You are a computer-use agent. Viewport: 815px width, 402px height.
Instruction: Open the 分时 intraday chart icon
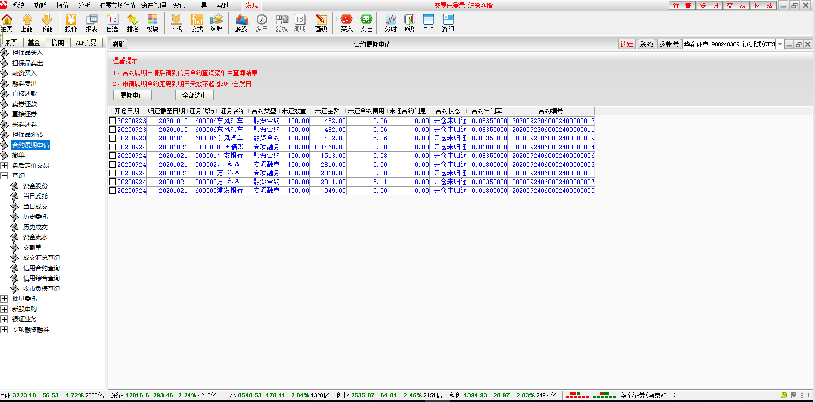[391, 23]
